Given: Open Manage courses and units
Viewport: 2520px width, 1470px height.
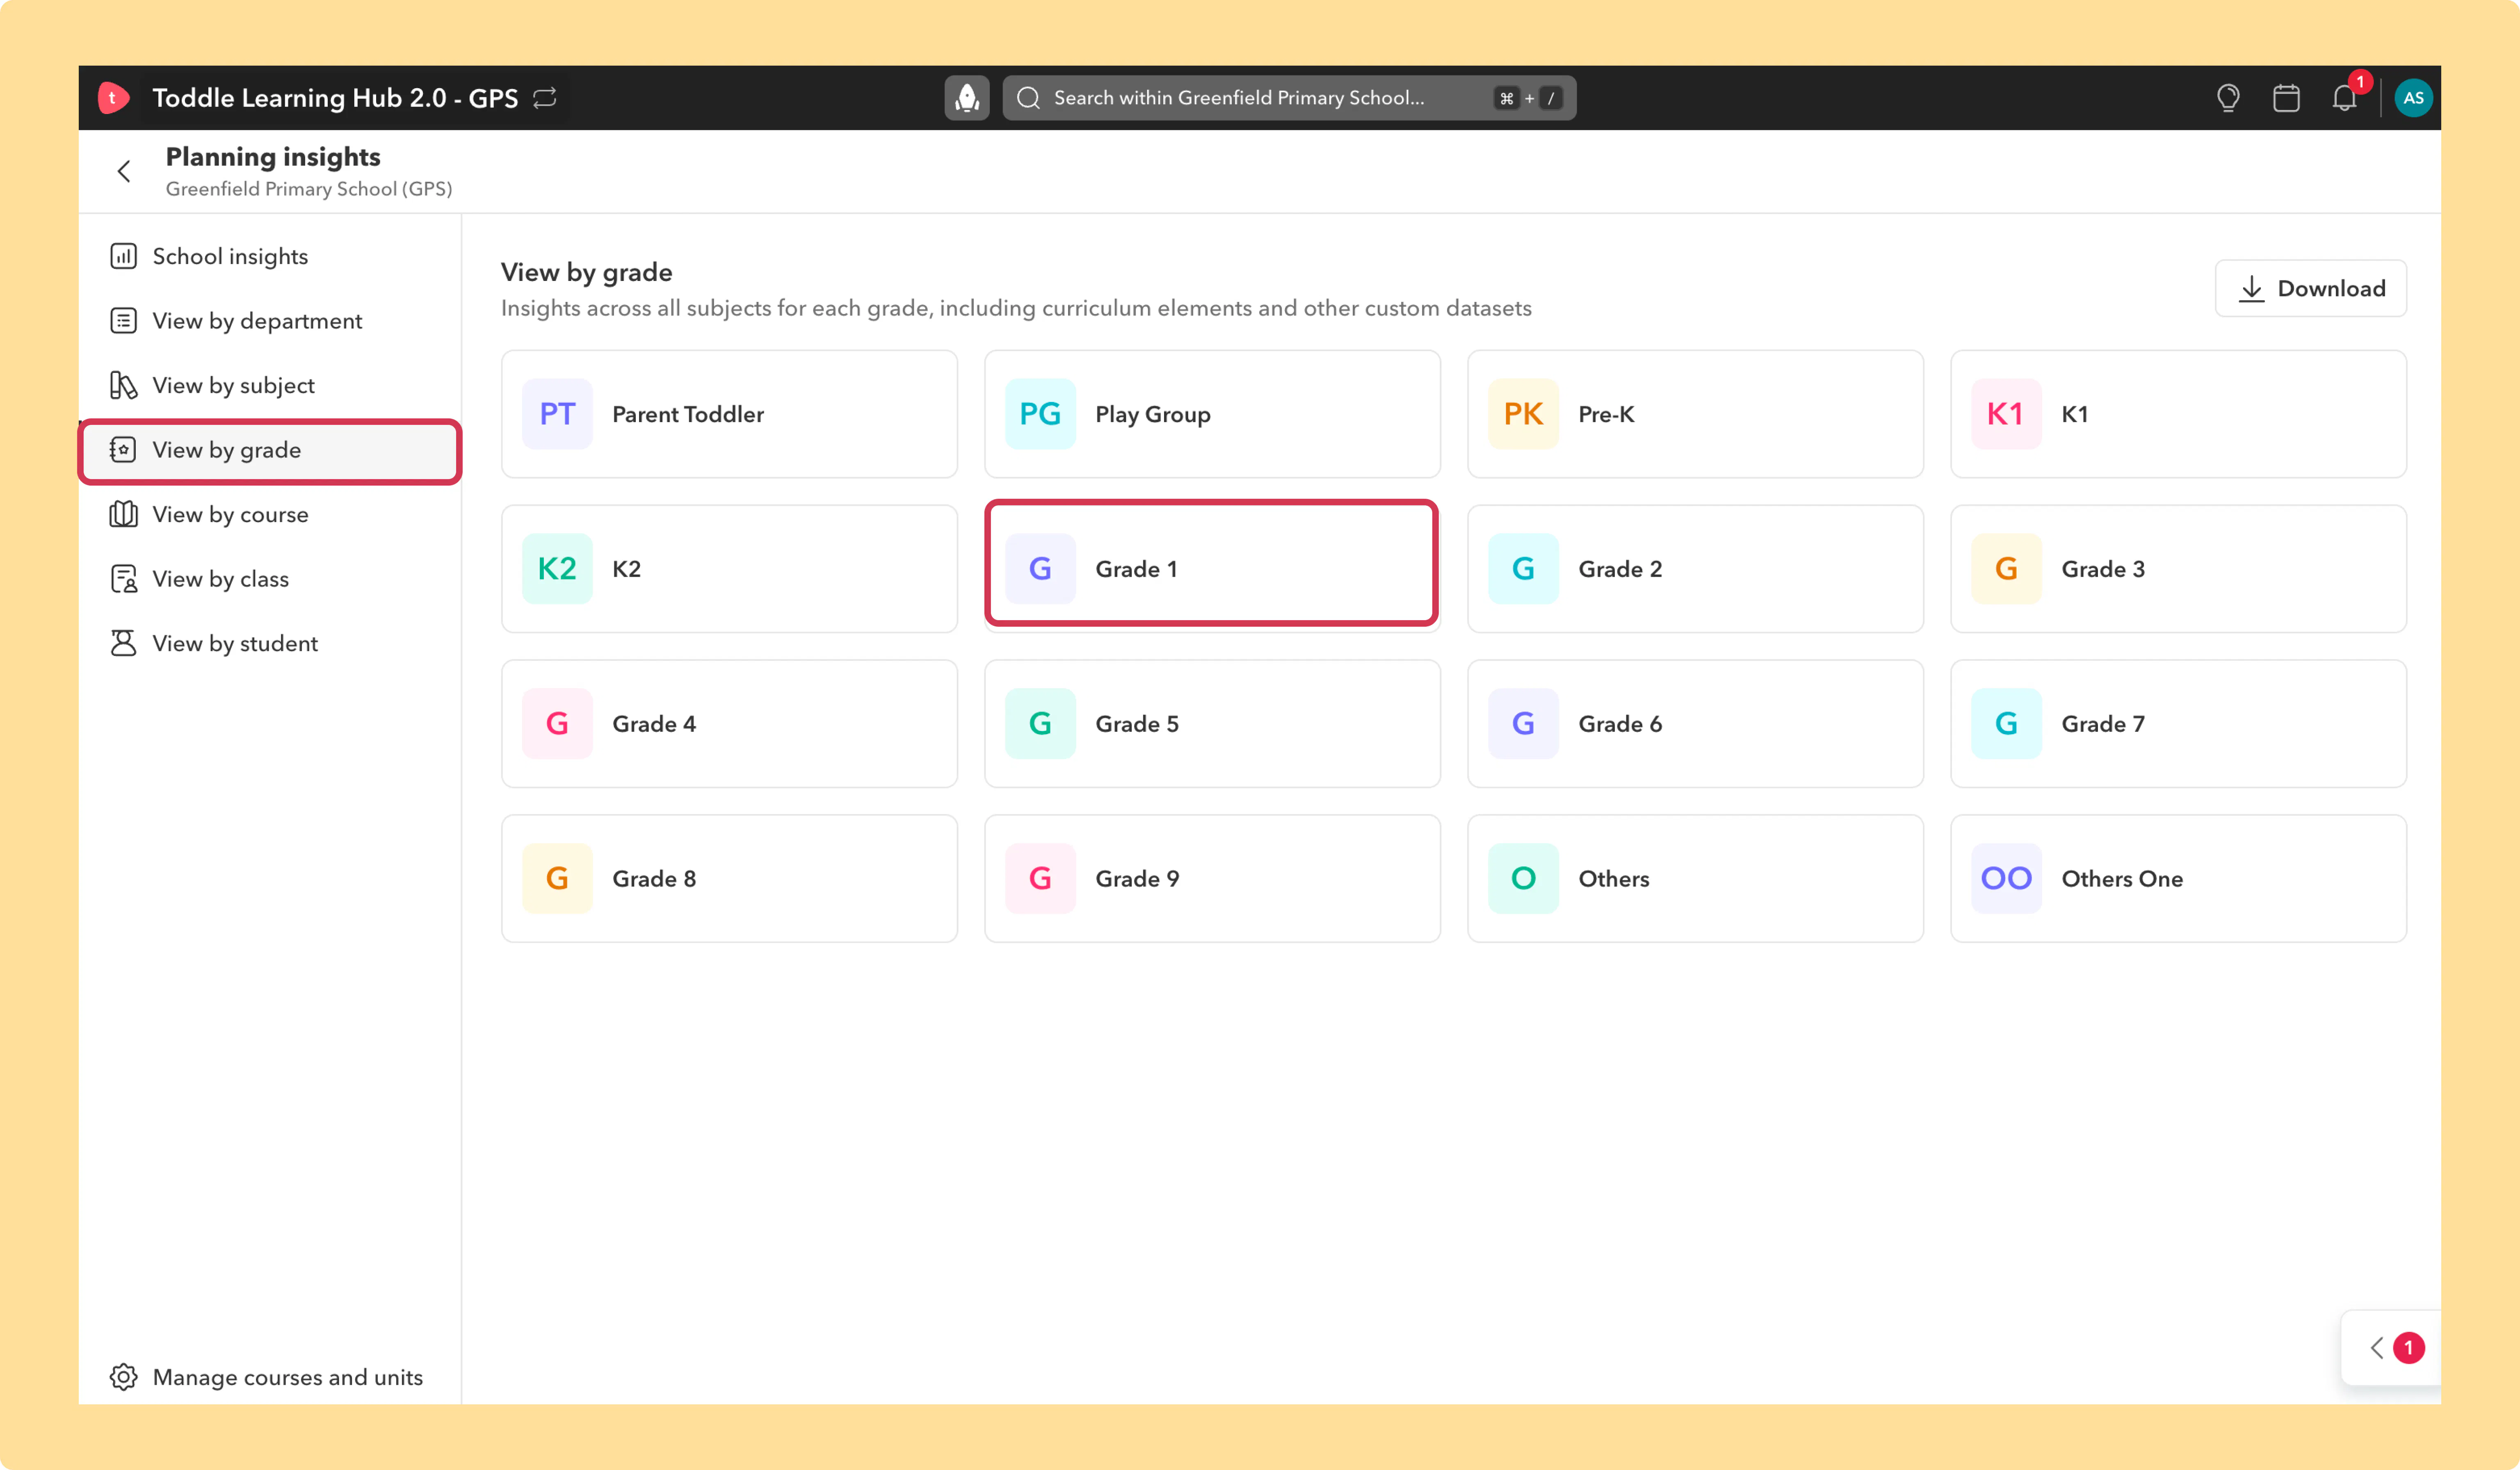Looking at the screenshot, I should coord(266,1377).
